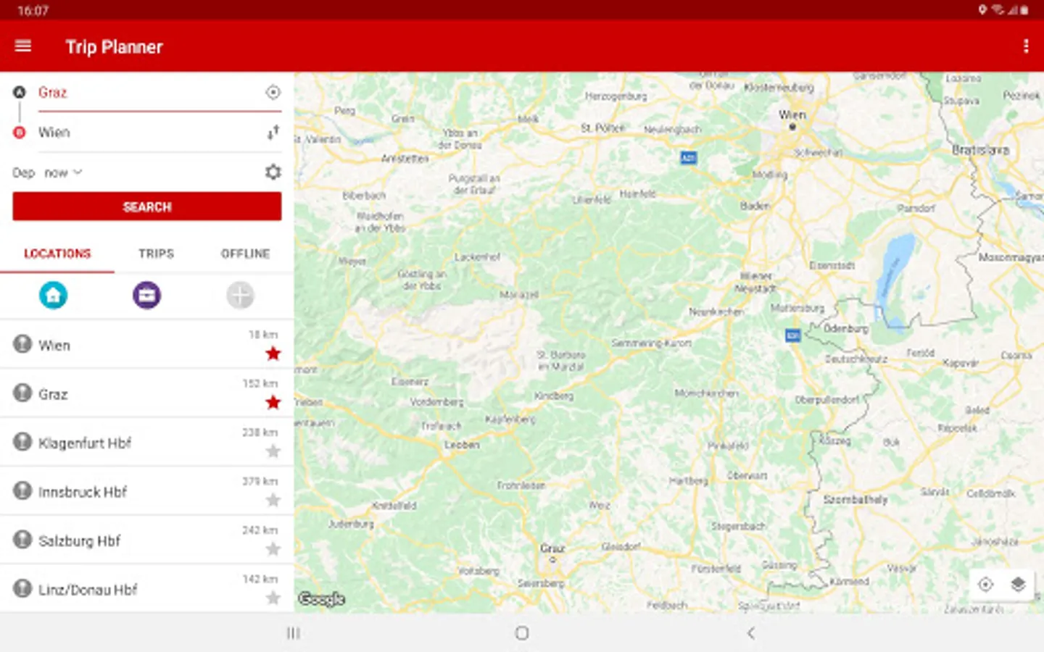Use current location for the origin field

tap(273, 93)
